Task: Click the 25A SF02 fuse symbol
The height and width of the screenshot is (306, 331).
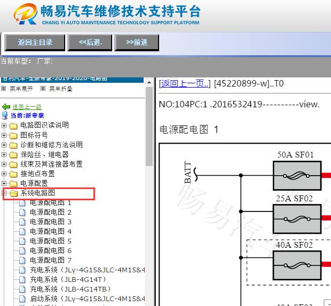Action: pyautogui.click(x=297, y=219)
